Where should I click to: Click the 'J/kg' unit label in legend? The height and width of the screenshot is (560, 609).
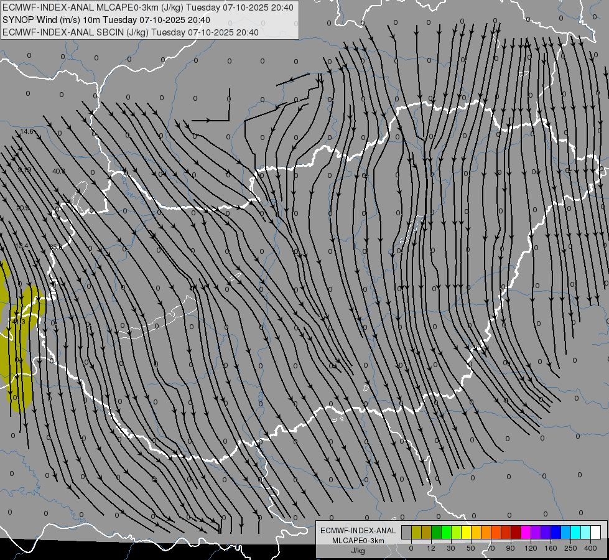pos(358,551)
